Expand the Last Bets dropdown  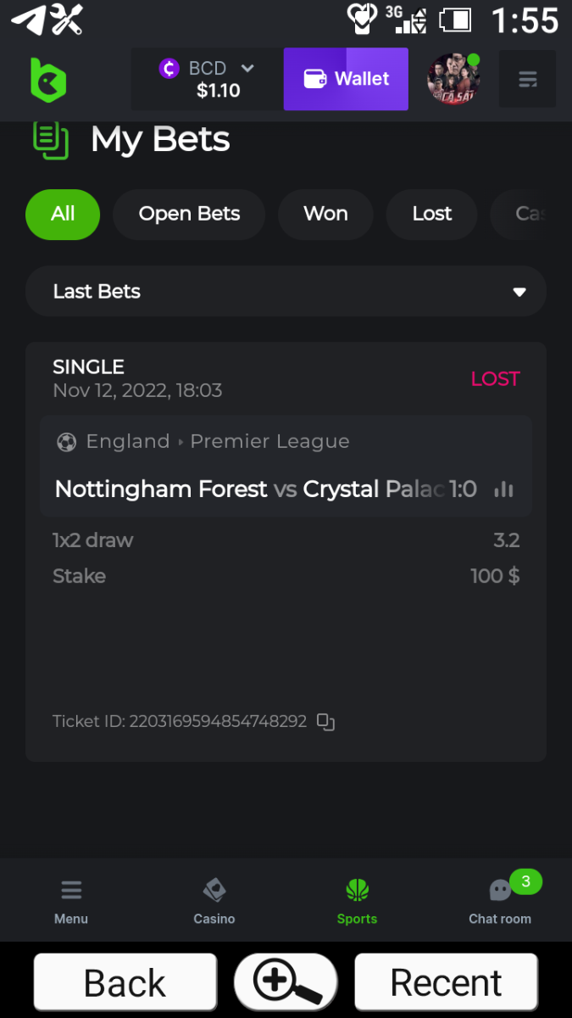pos(286,292)
